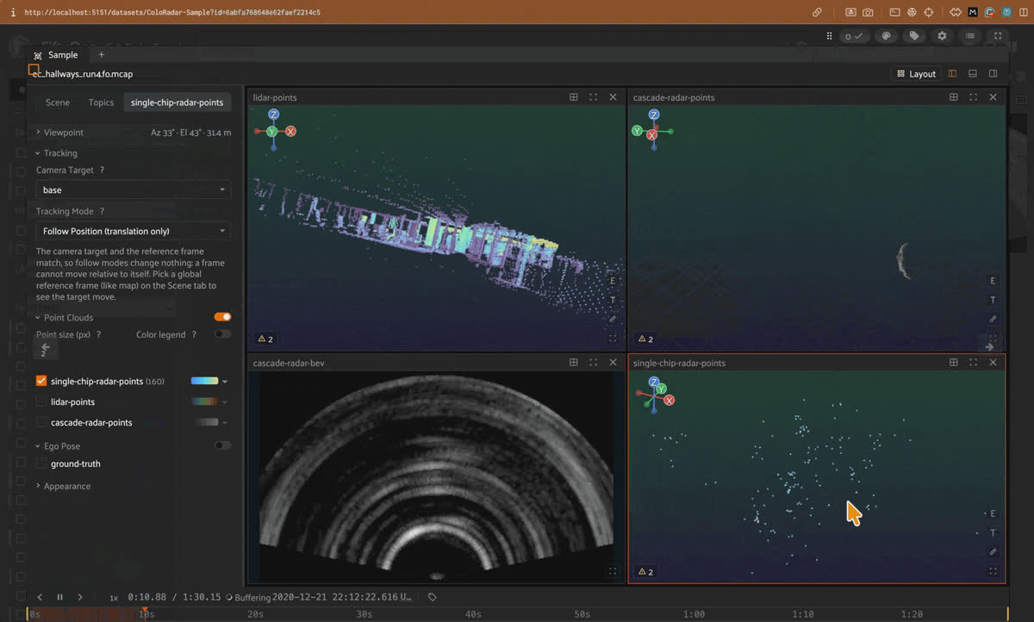Select the right sidebar layout icon
The width and height of the screenshot is (1034, 622).
point(994,73)
